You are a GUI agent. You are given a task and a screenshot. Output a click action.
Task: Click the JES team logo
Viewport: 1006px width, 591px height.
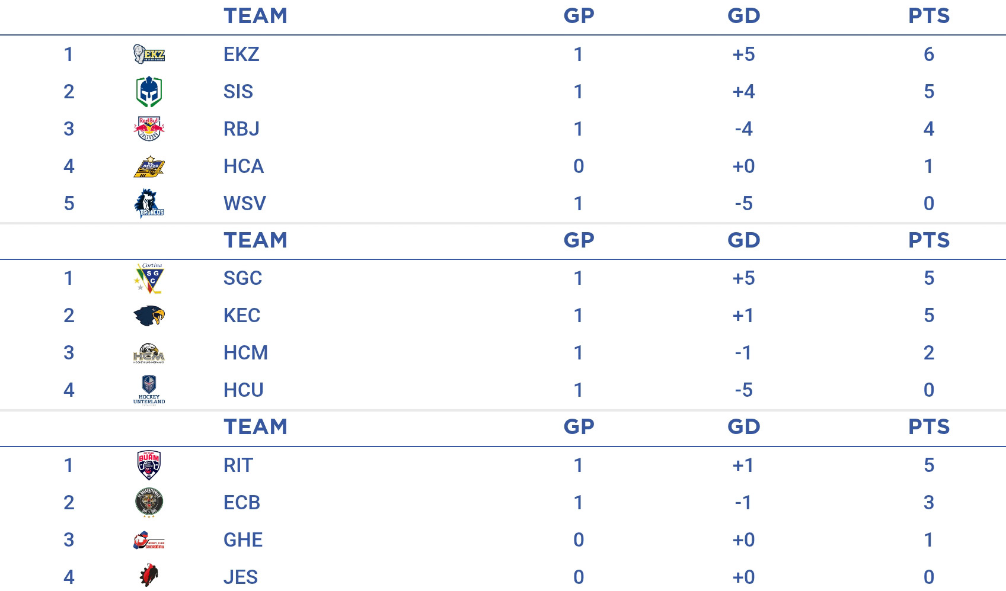(149, 575)
